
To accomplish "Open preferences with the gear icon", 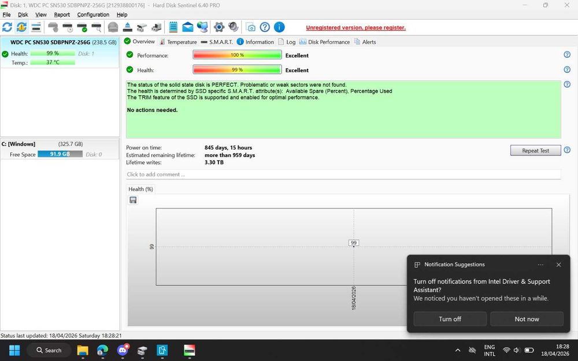I will tap(219, 27).
